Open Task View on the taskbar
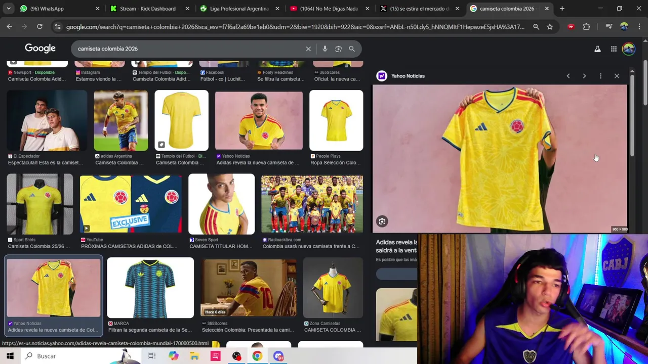 pyautogui.click(x=152, y=356)
